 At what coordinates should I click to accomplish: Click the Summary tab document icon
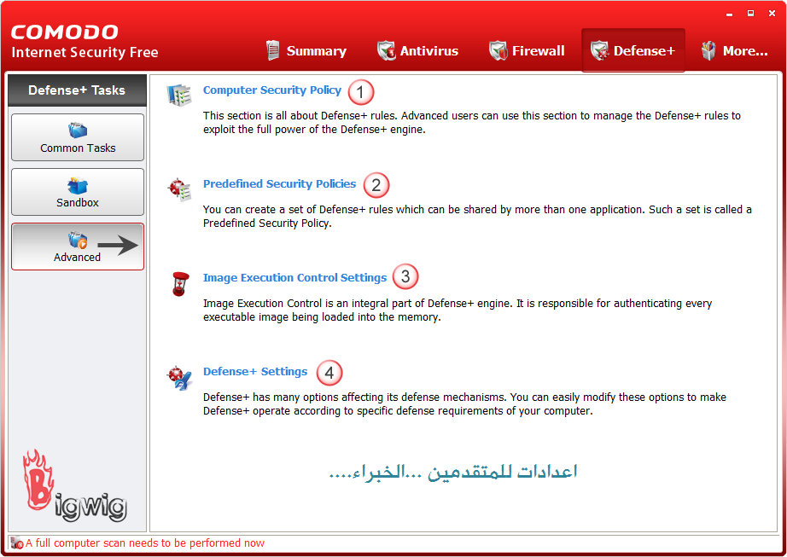(x=273, y=50)
